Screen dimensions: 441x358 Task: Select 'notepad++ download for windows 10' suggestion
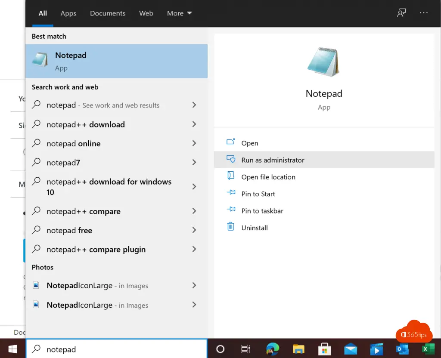[x=116, y=187]
